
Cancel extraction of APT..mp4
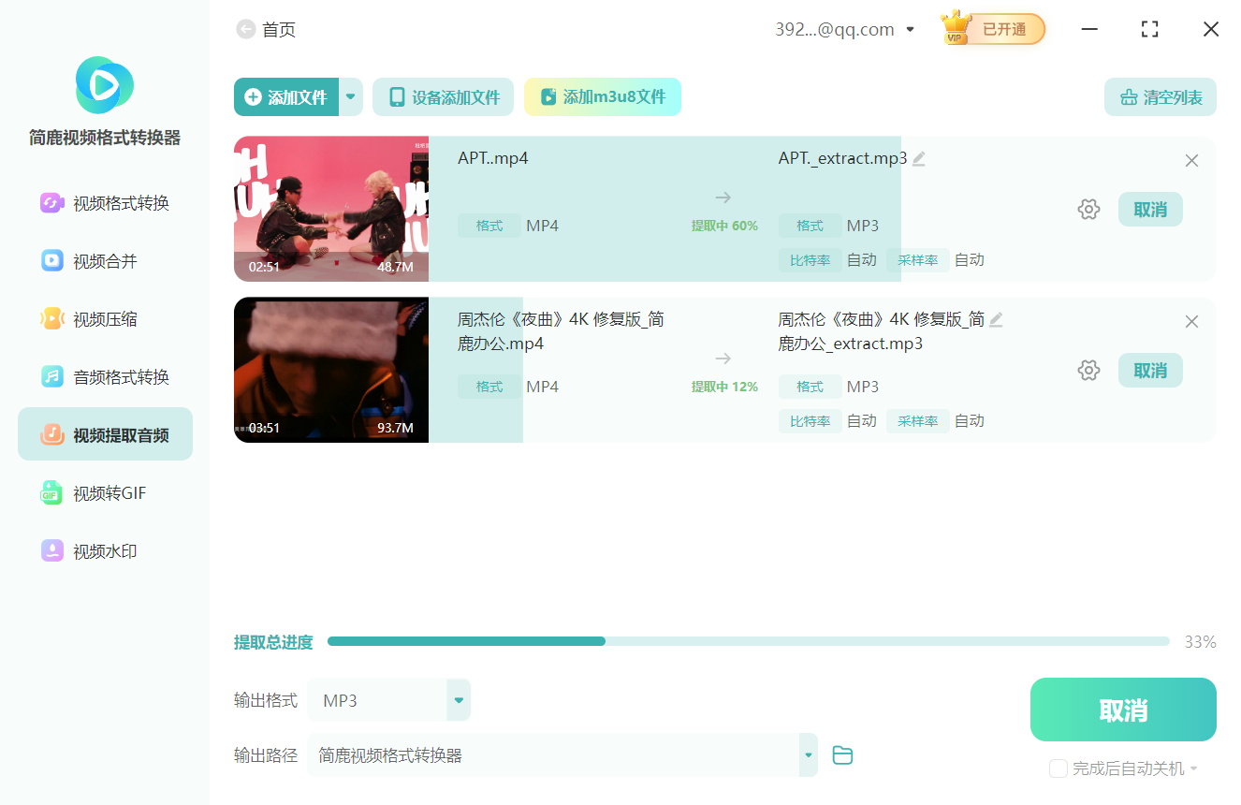point(1150,210)
